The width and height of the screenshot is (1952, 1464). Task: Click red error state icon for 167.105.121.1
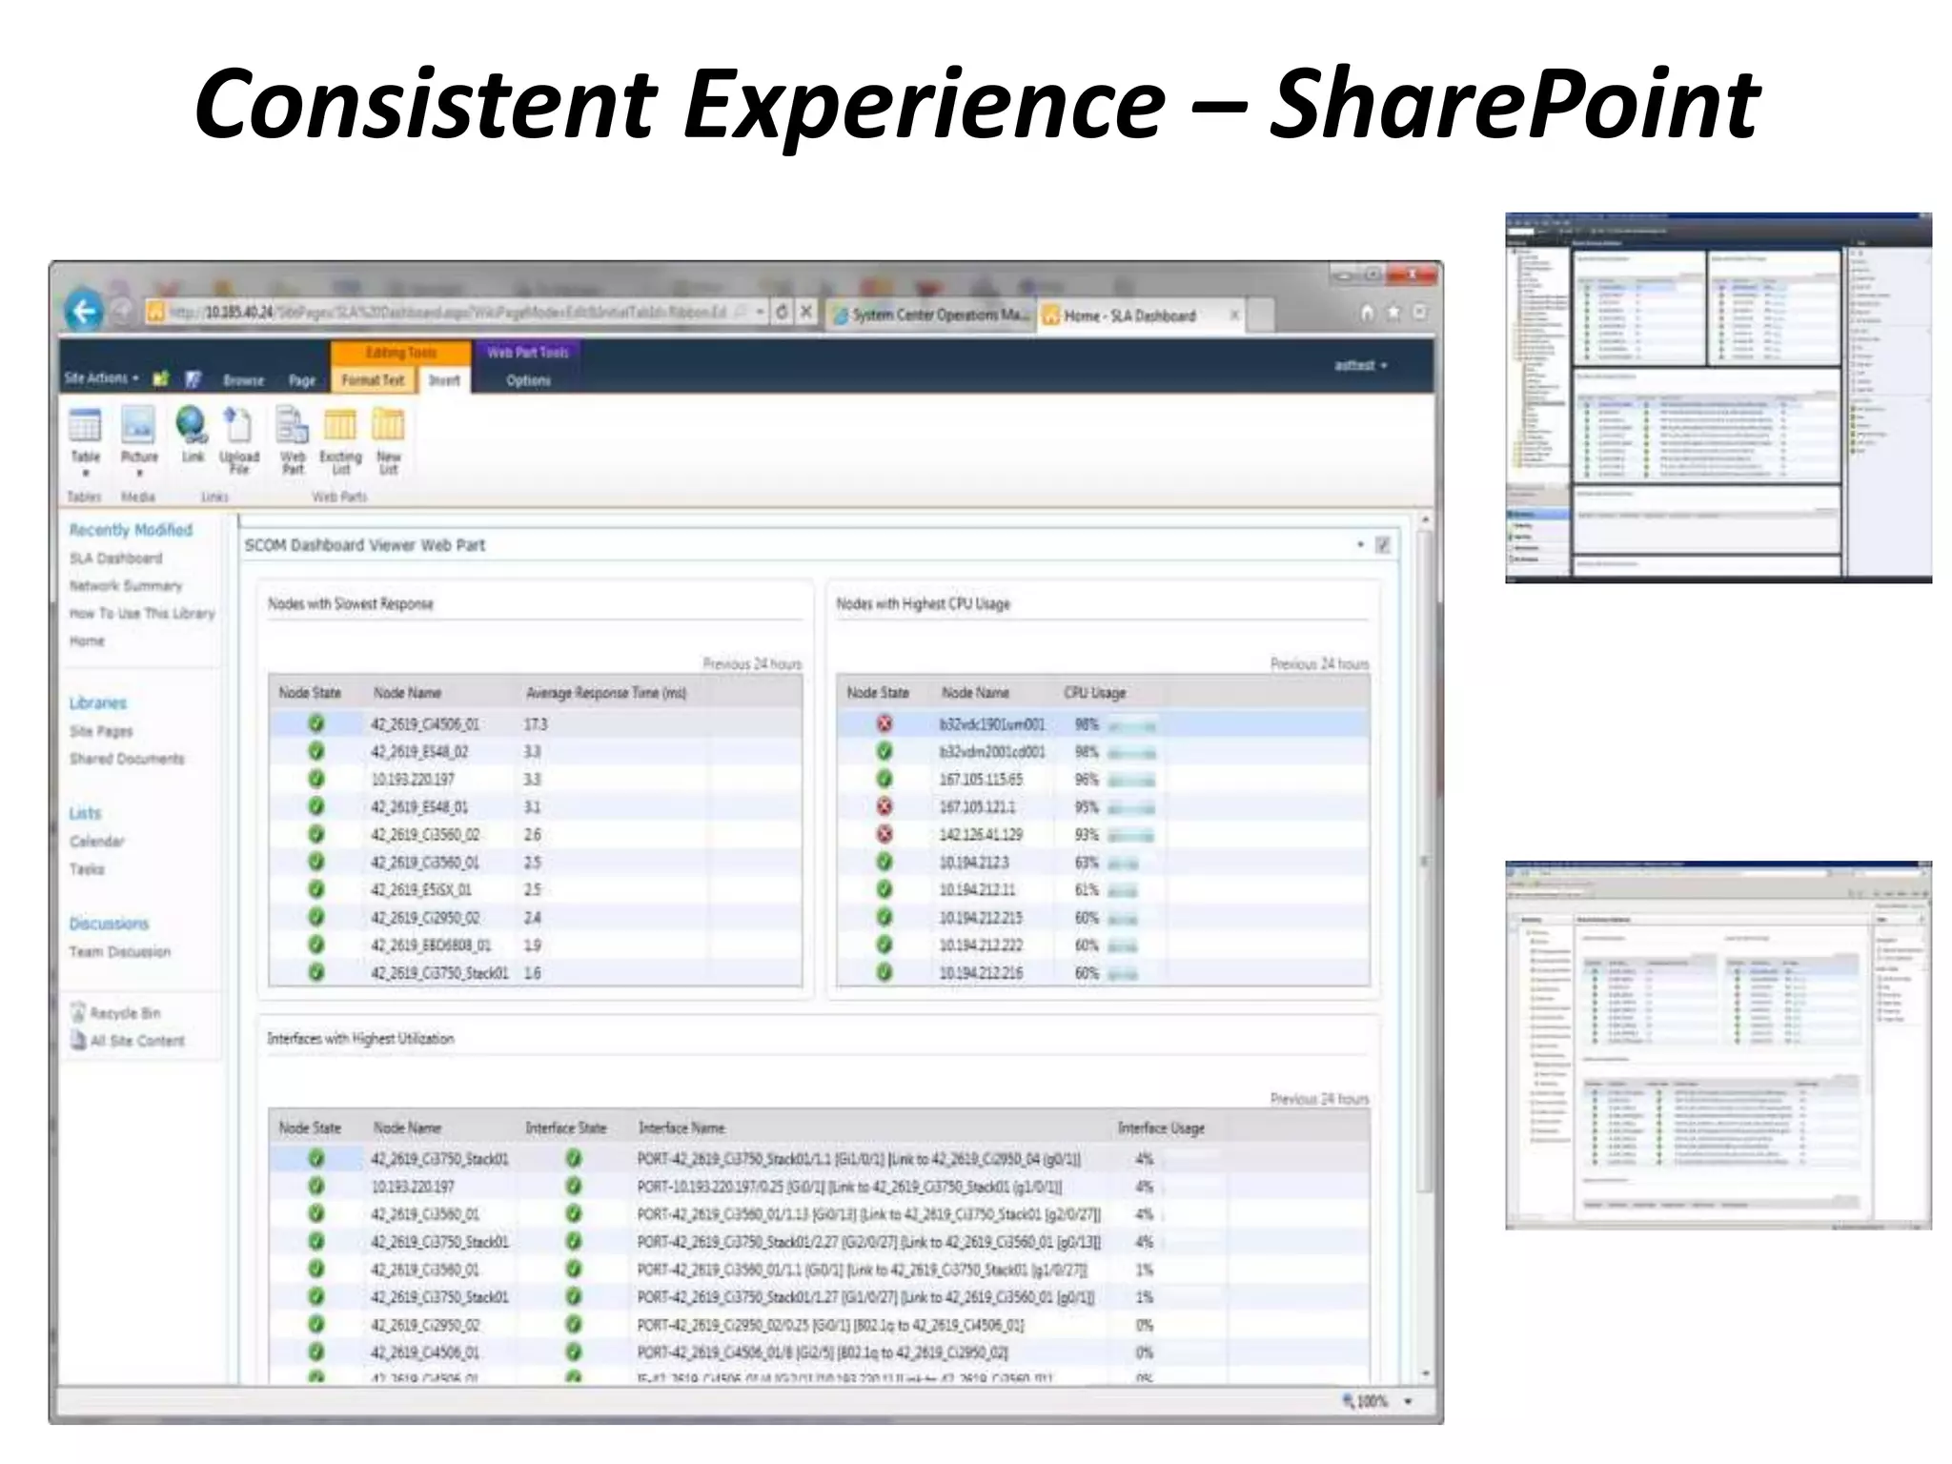point(884,807)
